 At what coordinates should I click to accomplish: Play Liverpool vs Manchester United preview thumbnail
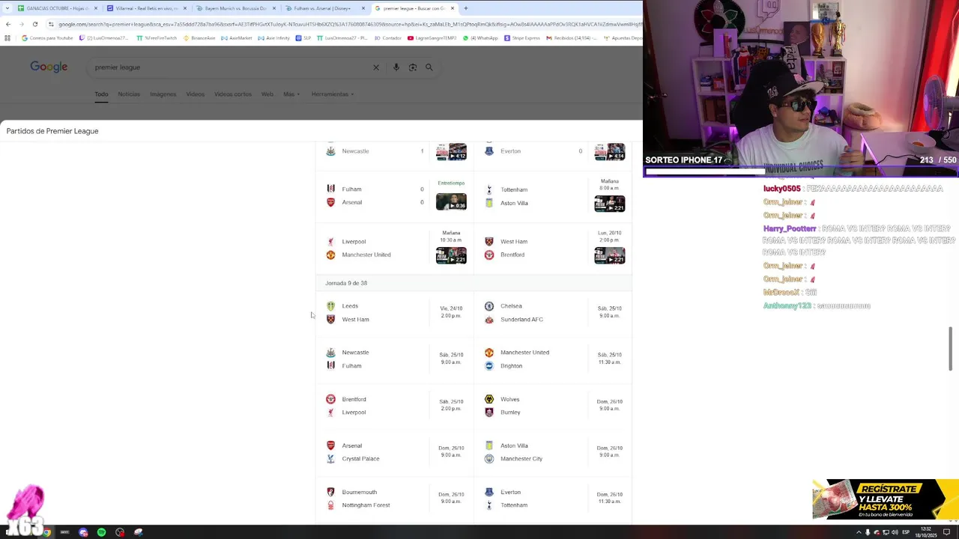(451, 255)
